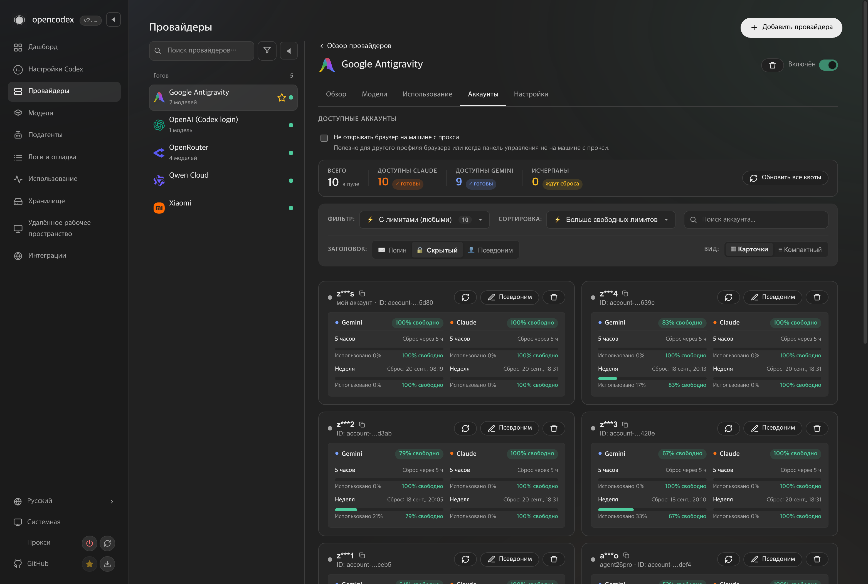The image size is (868, 584).
Task: Click the GitHub download icon
Action: point(107,564)
